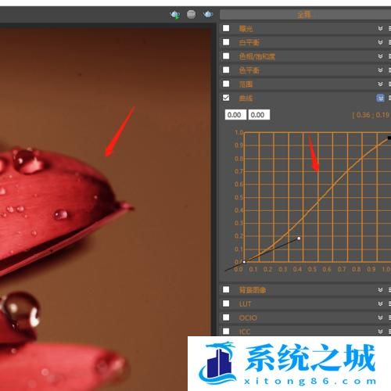Click the first 0.00 curve value field

[x=235, y=115]
